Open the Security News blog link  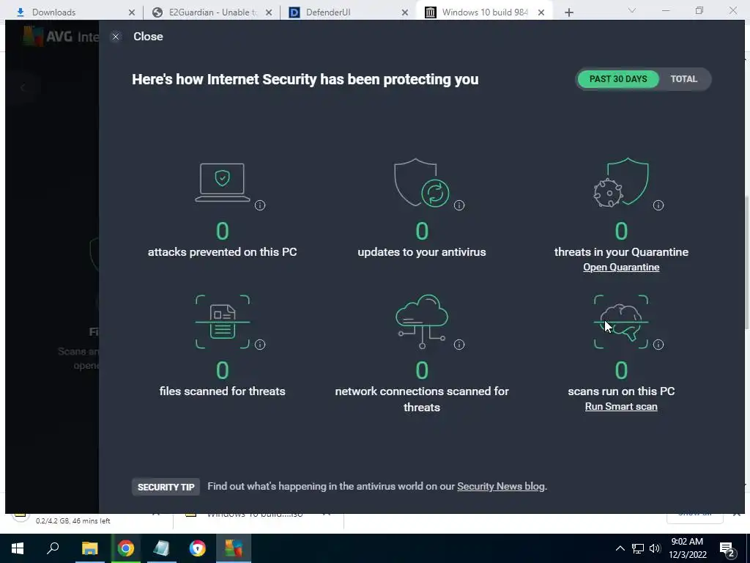tap(501, 487)
